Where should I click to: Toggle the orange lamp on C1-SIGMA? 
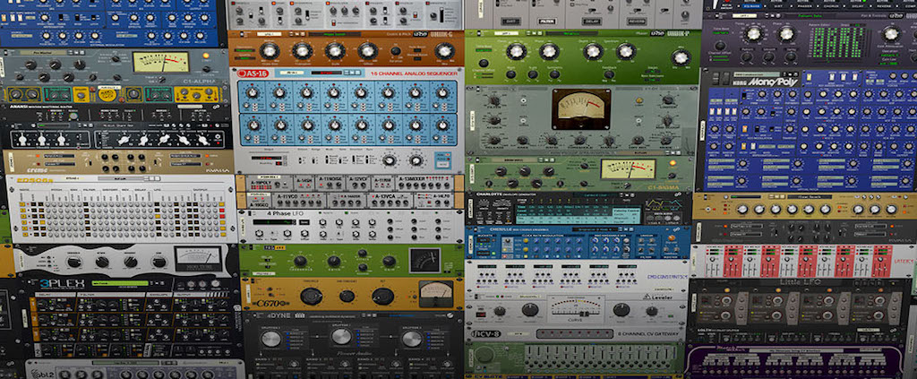coord(672,162)
